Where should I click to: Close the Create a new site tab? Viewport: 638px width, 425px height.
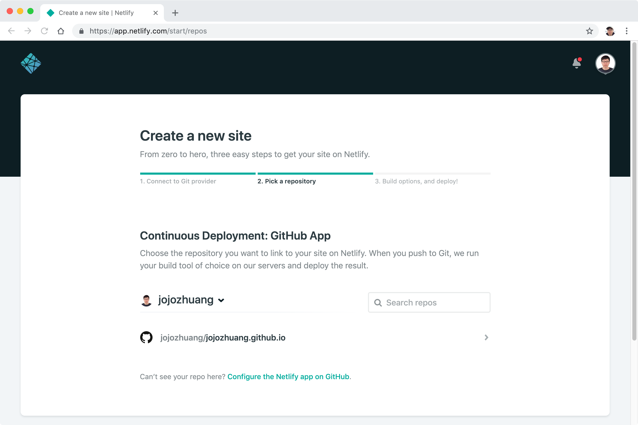point(155,13)
